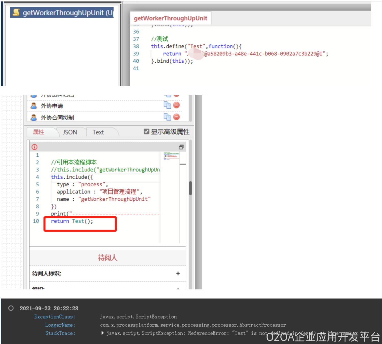Screen dimensions: 382x344
Task: Switch to the JSON tab
Action: point(70,132)
